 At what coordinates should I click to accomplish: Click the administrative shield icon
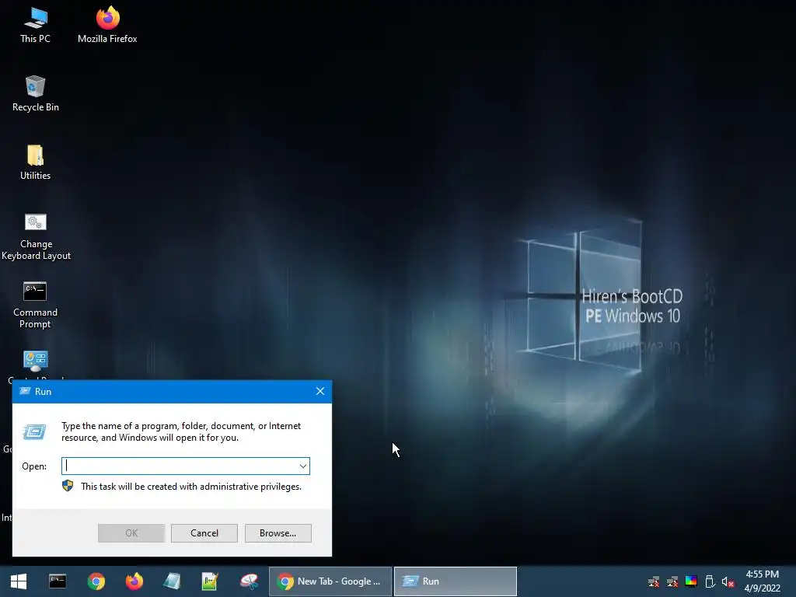68,487
